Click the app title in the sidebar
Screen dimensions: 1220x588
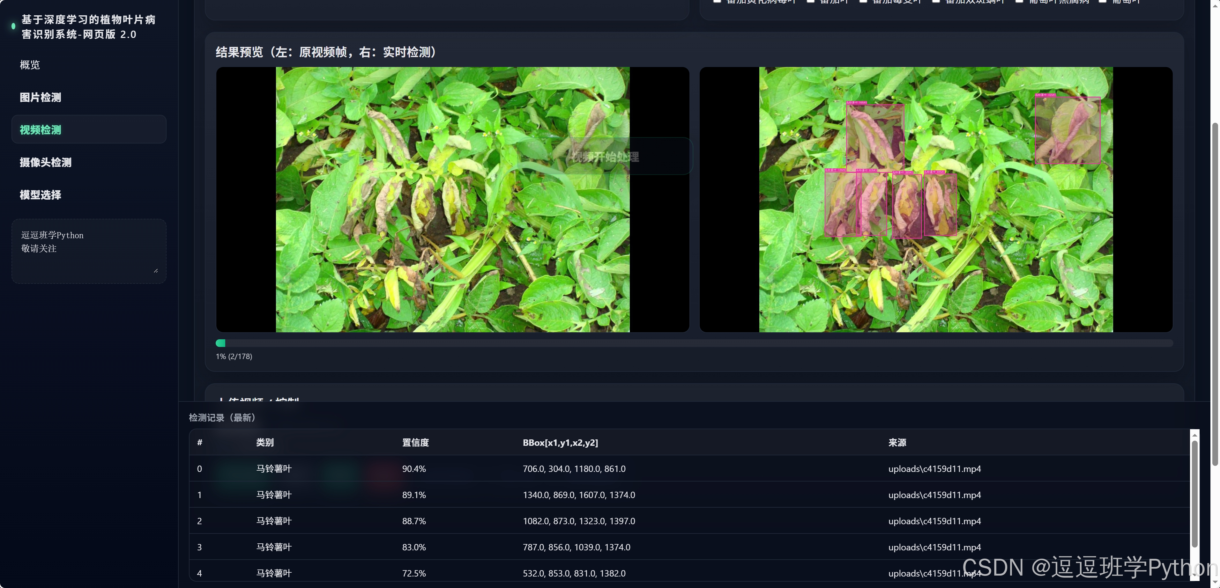[89, 27]
